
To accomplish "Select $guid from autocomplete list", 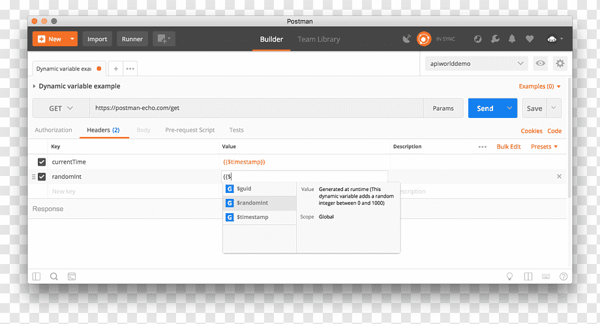I will pos(260,188).
